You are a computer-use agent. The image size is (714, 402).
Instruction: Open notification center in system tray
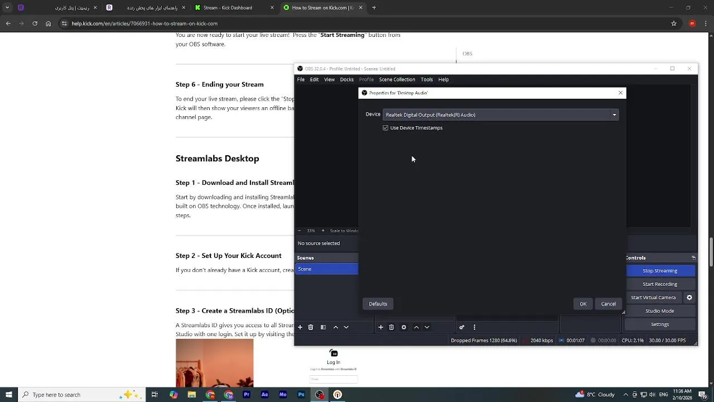point(703,395)
